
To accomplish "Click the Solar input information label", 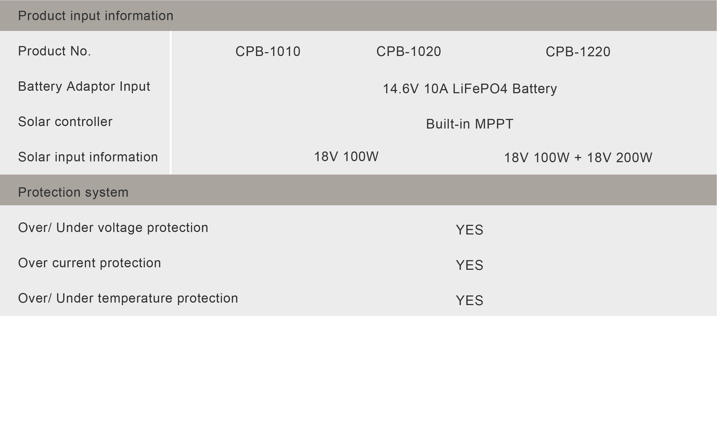I will (x=88, y=157).
